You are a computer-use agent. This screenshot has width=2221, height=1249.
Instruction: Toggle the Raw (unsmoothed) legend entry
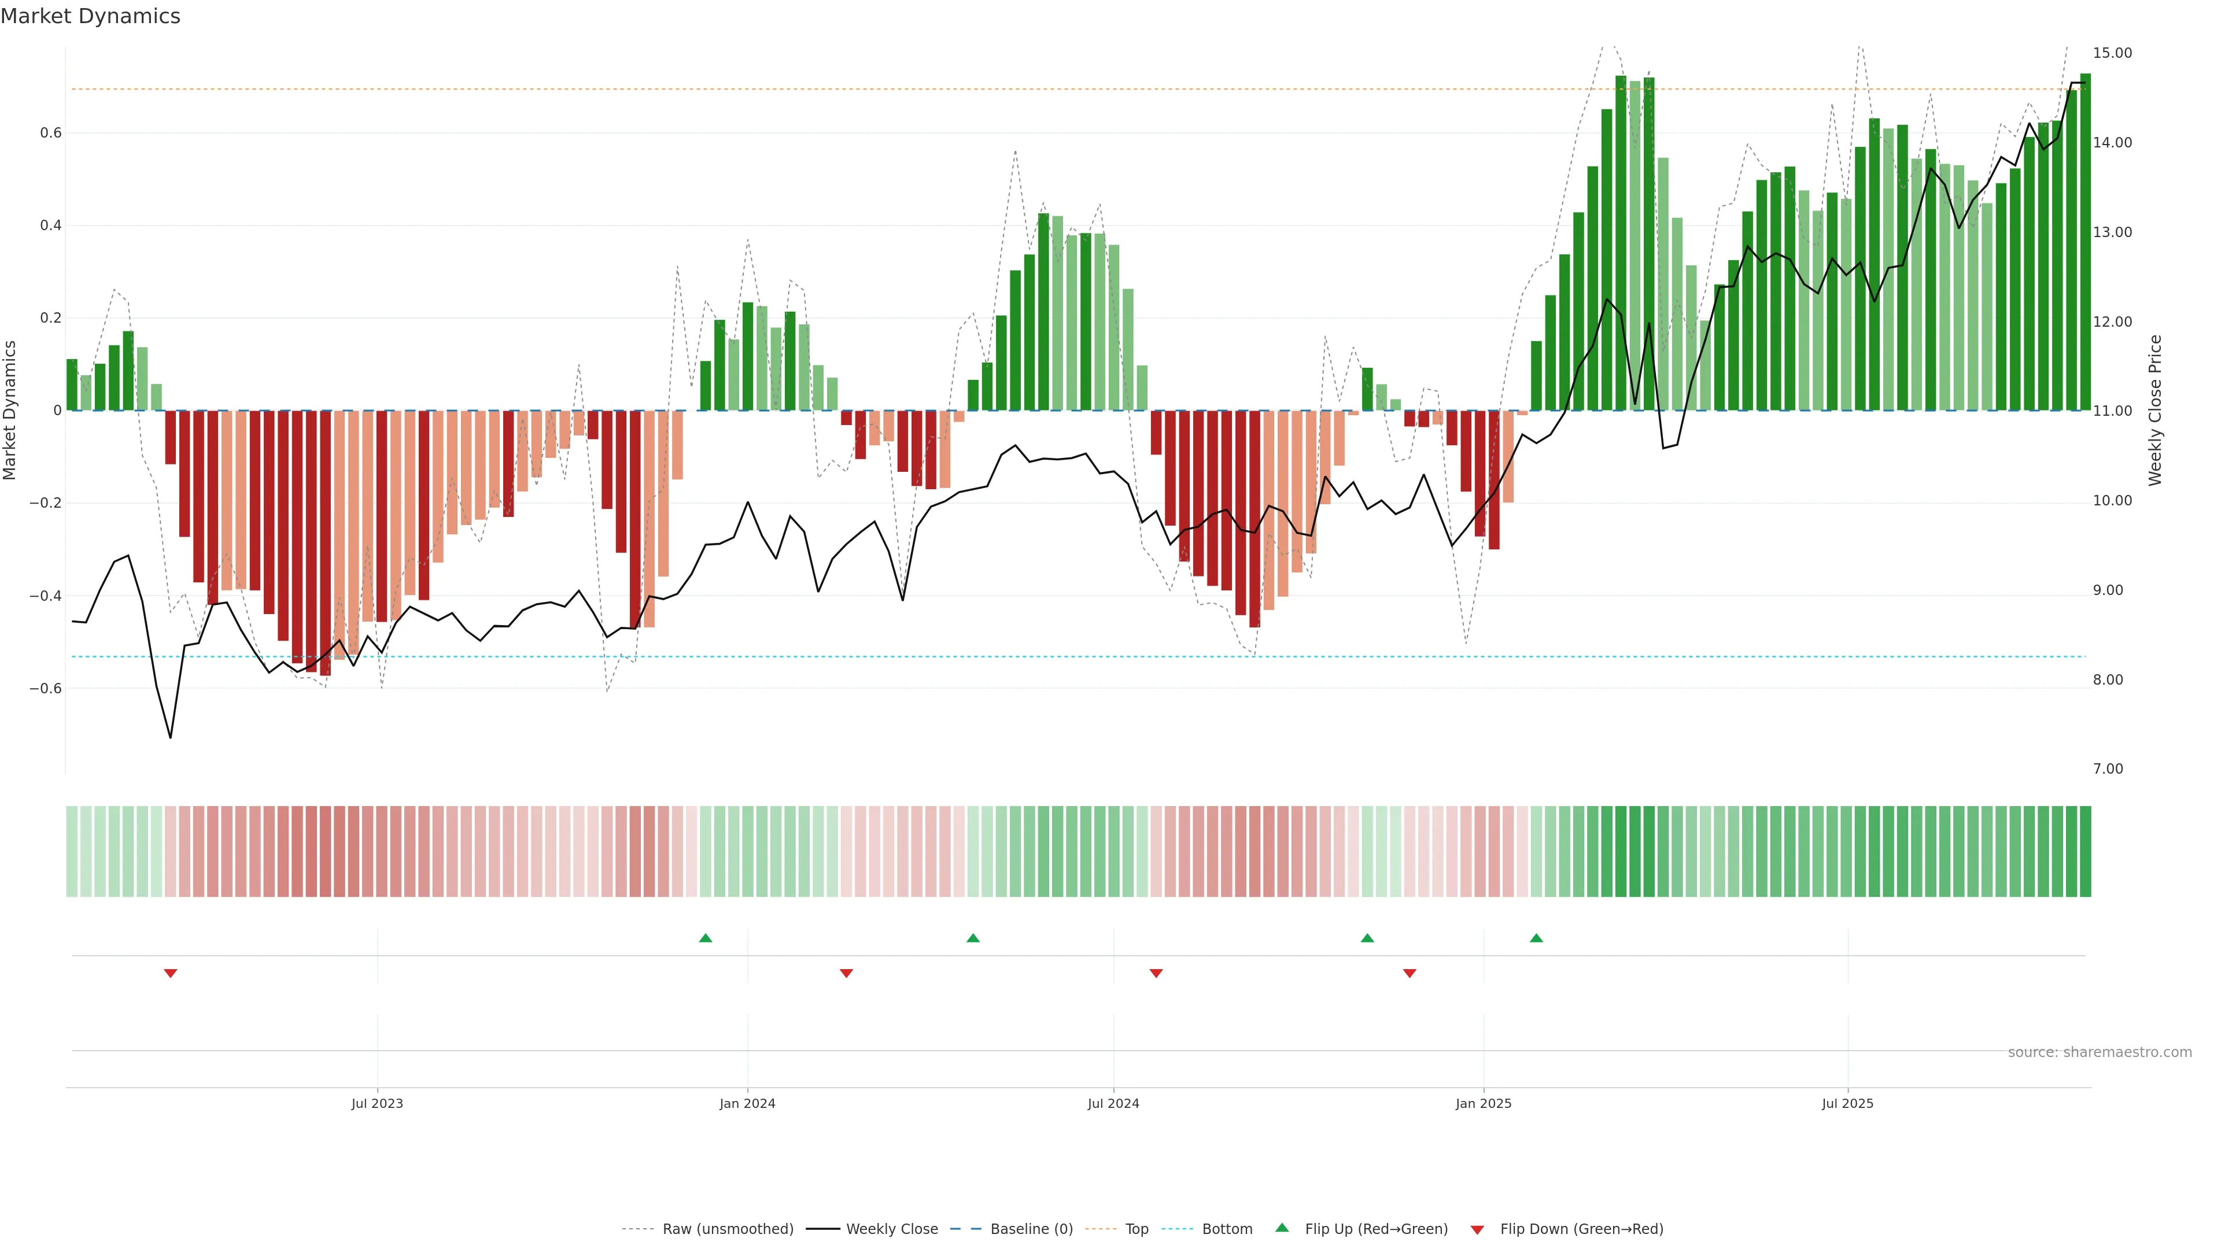(x=728, y=1229)
